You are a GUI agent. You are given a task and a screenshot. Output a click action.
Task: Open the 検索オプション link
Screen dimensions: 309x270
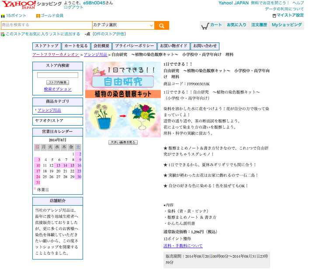[x=58, y=89]
